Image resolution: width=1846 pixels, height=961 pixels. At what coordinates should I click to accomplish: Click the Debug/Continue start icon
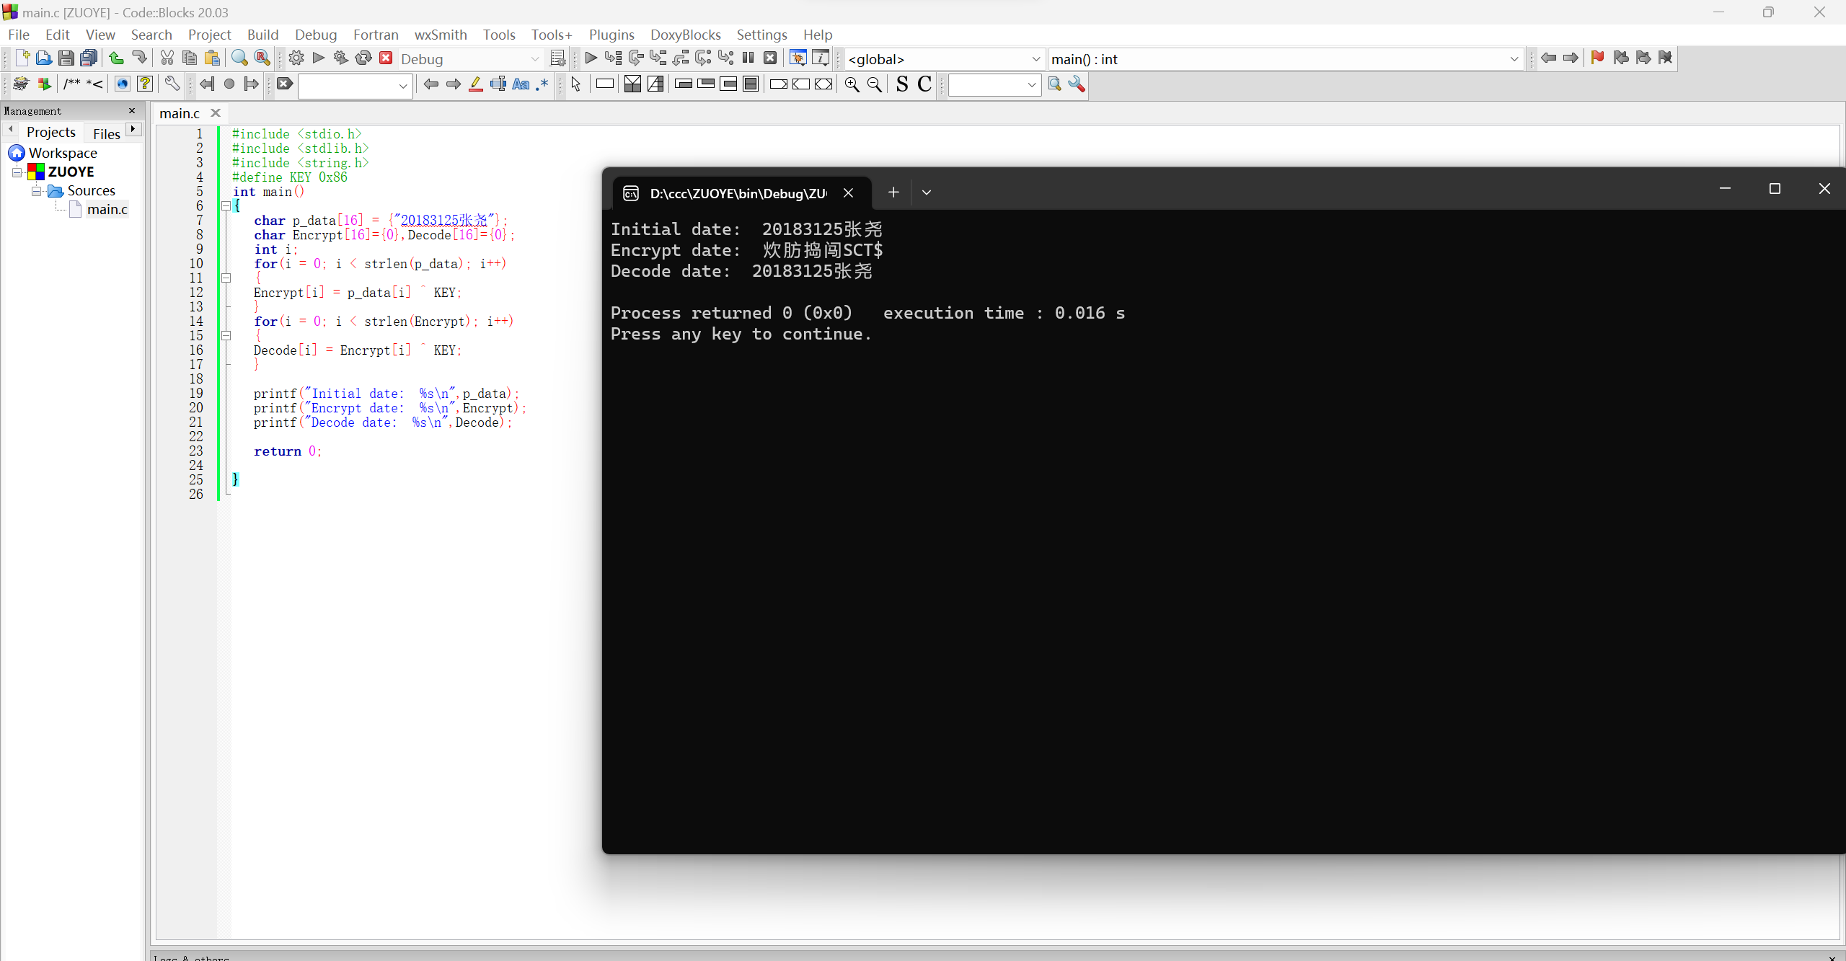tap(591, 58)
